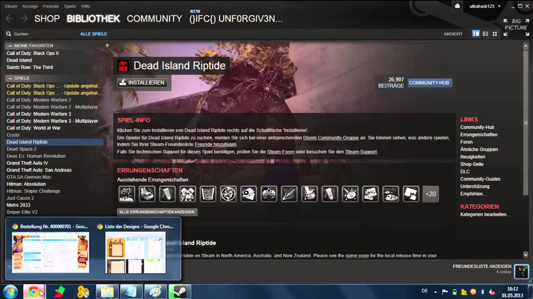Screen dimensions: 533x299
Task: Open the second pending achievement icon
Action: coord(147,194)
